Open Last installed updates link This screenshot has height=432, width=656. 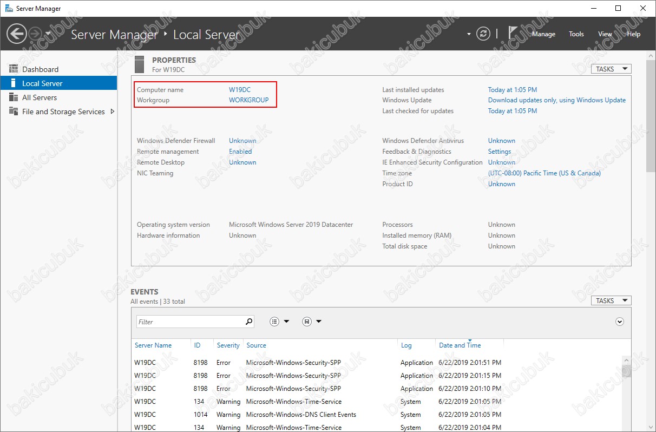point(513,90)
